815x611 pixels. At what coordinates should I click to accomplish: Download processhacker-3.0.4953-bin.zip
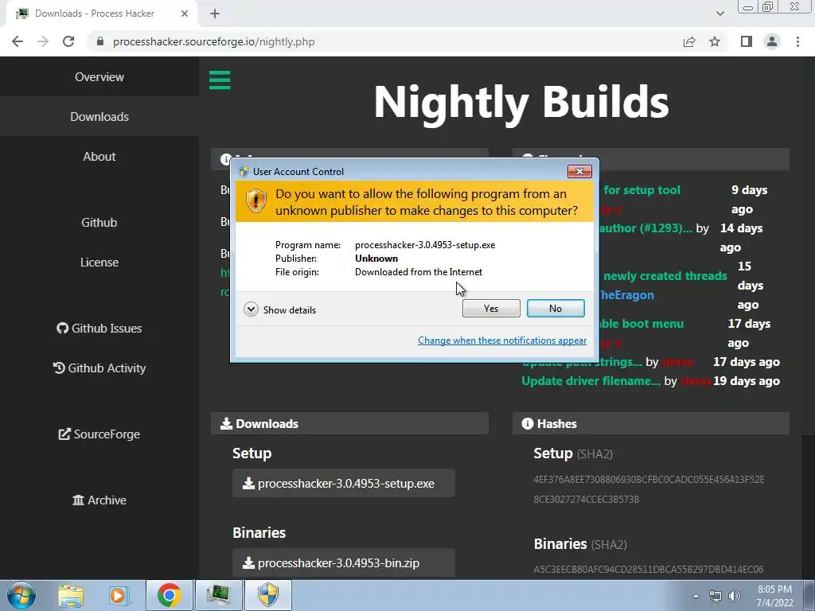344,562
